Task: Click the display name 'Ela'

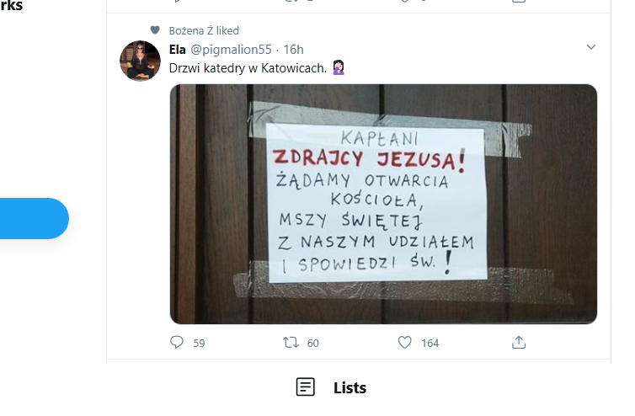Action: (x=177, y=49)
